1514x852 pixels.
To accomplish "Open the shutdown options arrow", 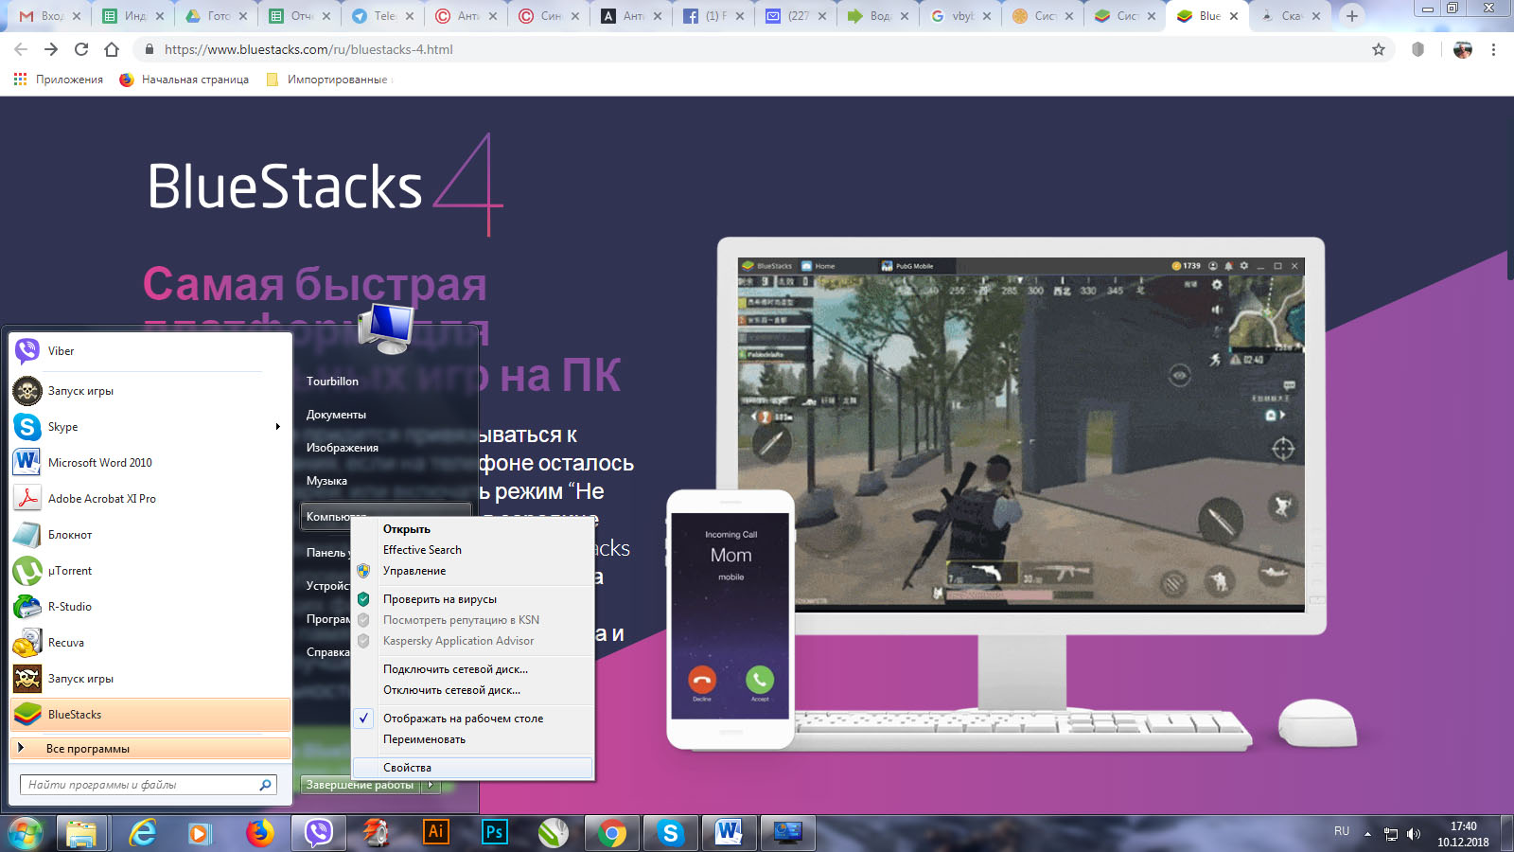I will (x=432, y=785).
